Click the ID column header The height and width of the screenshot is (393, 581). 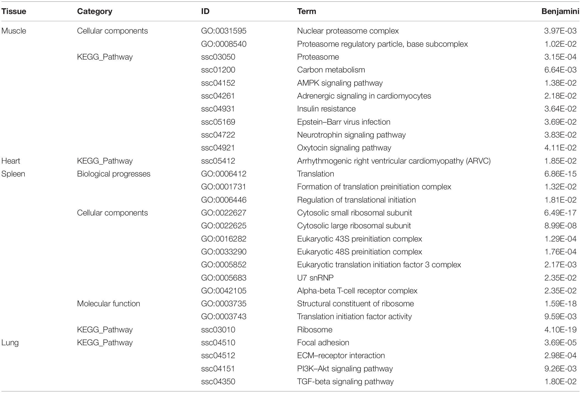click(205, 11)
